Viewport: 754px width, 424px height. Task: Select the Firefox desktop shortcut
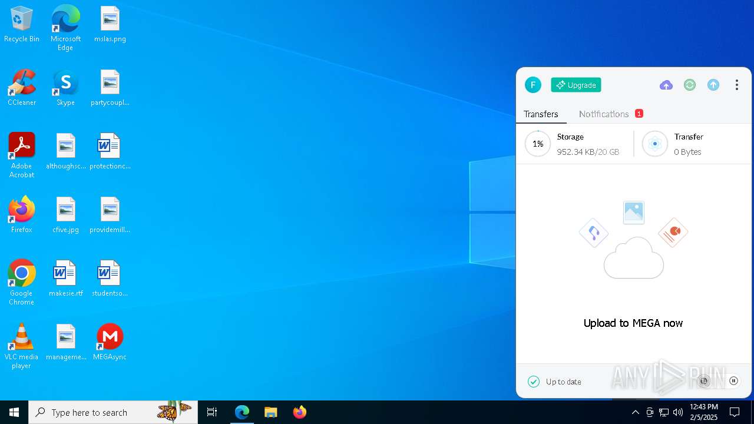22,216
